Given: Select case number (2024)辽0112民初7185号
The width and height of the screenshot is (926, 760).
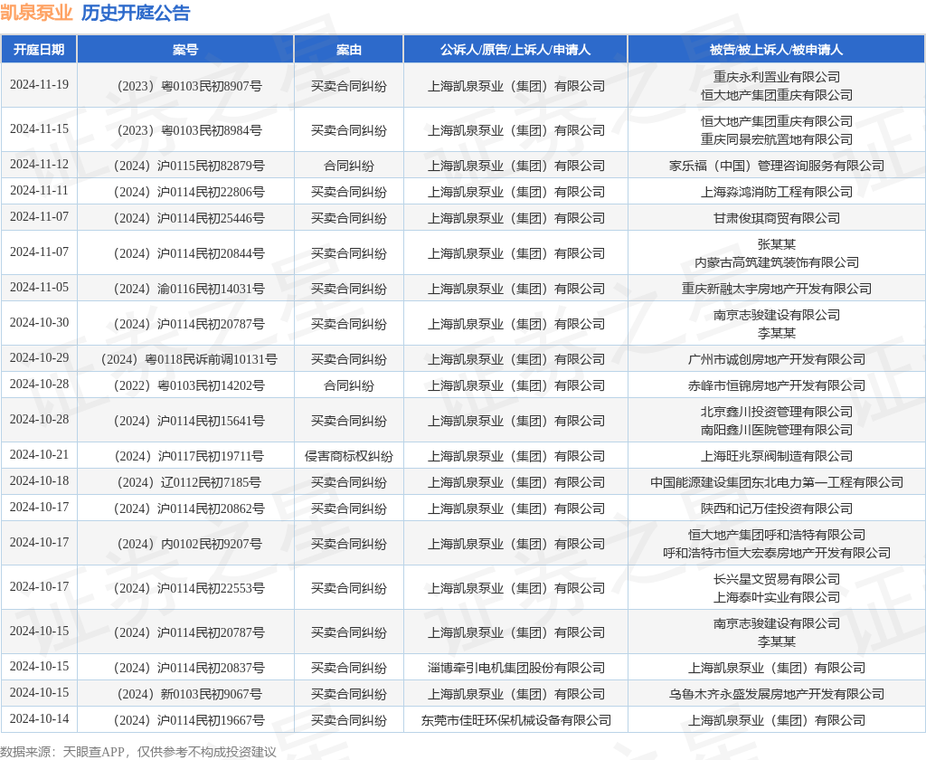Looking at the screenshot, I should (189, 482).
